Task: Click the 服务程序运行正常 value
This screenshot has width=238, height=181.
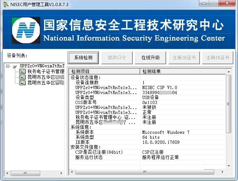Action: 160,157
